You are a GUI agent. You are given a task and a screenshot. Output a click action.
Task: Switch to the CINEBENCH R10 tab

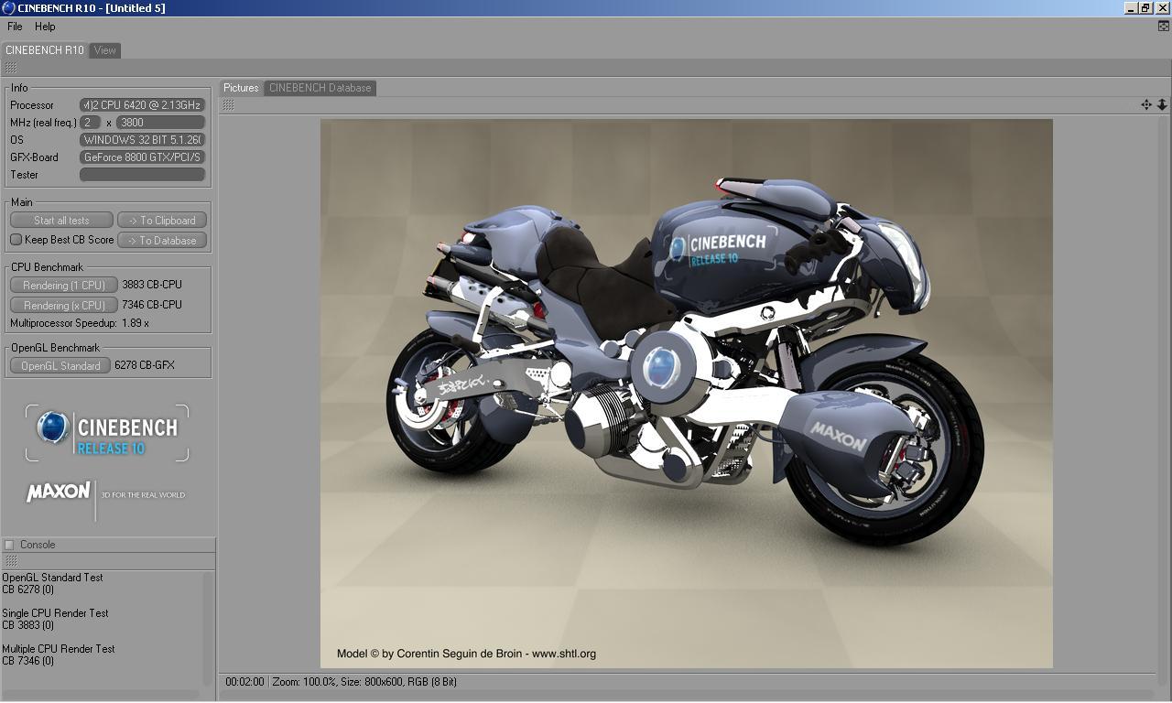[x=44, y=50]
